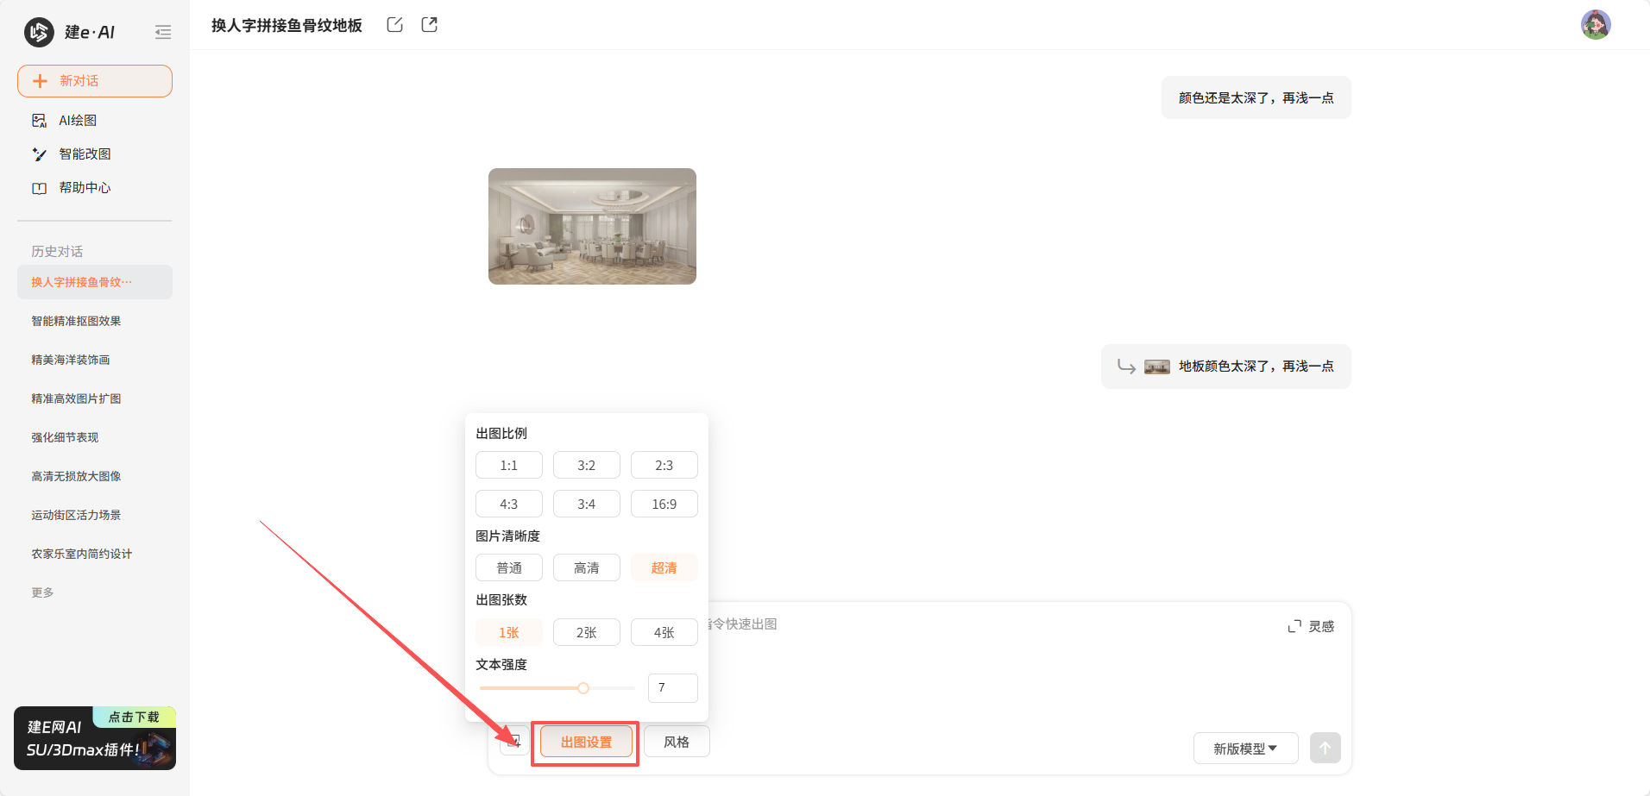1650x796 pixels.
Task: Expand the 风格 style selector
Action: 677,742
